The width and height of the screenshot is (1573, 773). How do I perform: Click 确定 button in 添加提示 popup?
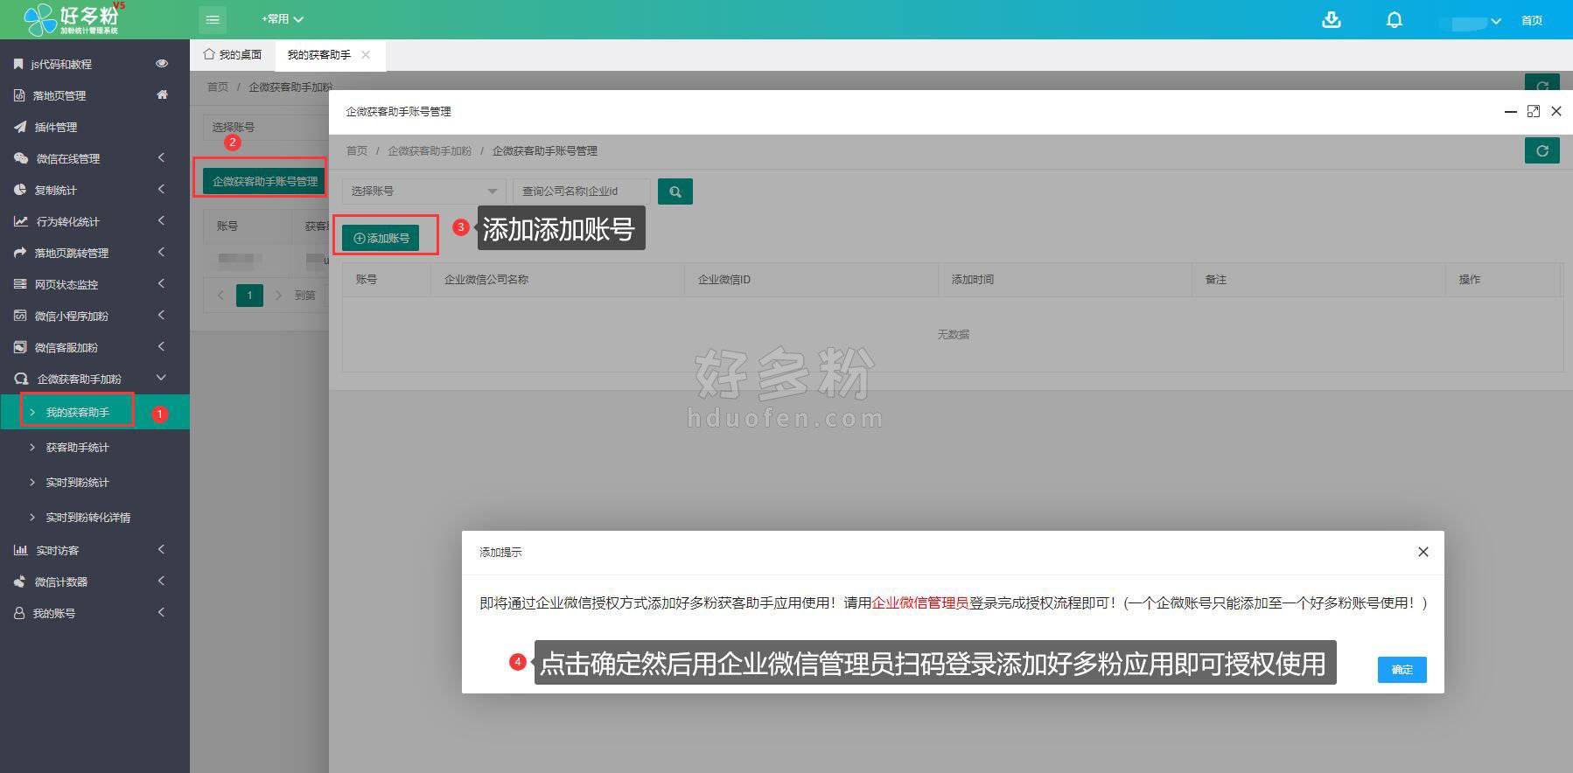(1402, 669)
